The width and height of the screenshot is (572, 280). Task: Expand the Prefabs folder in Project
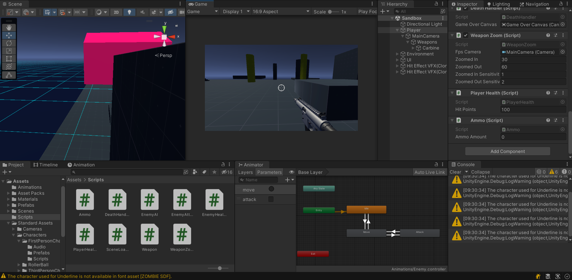(x=8, y=205)
